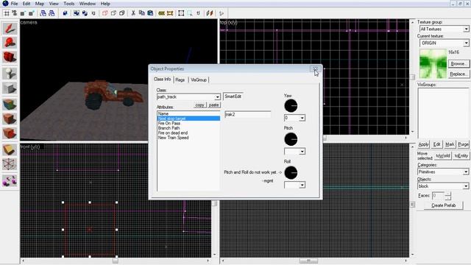The image size is (471, 265).
Task: Select the Selection arrow tool
Action: (10, 28)
